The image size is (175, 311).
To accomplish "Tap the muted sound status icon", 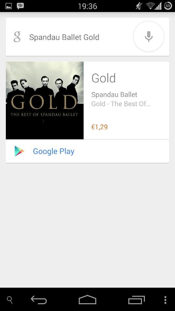I will [139, 6].
